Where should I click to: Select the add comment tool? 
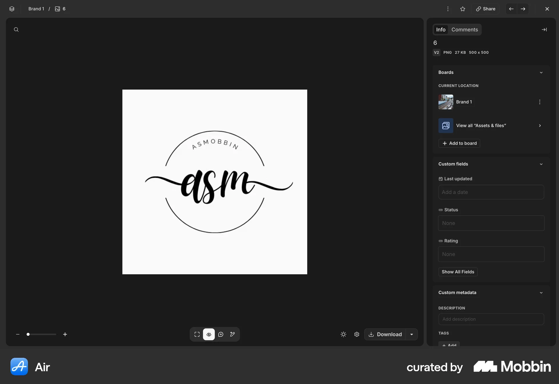pyautogui.click(x=221, y=334)
